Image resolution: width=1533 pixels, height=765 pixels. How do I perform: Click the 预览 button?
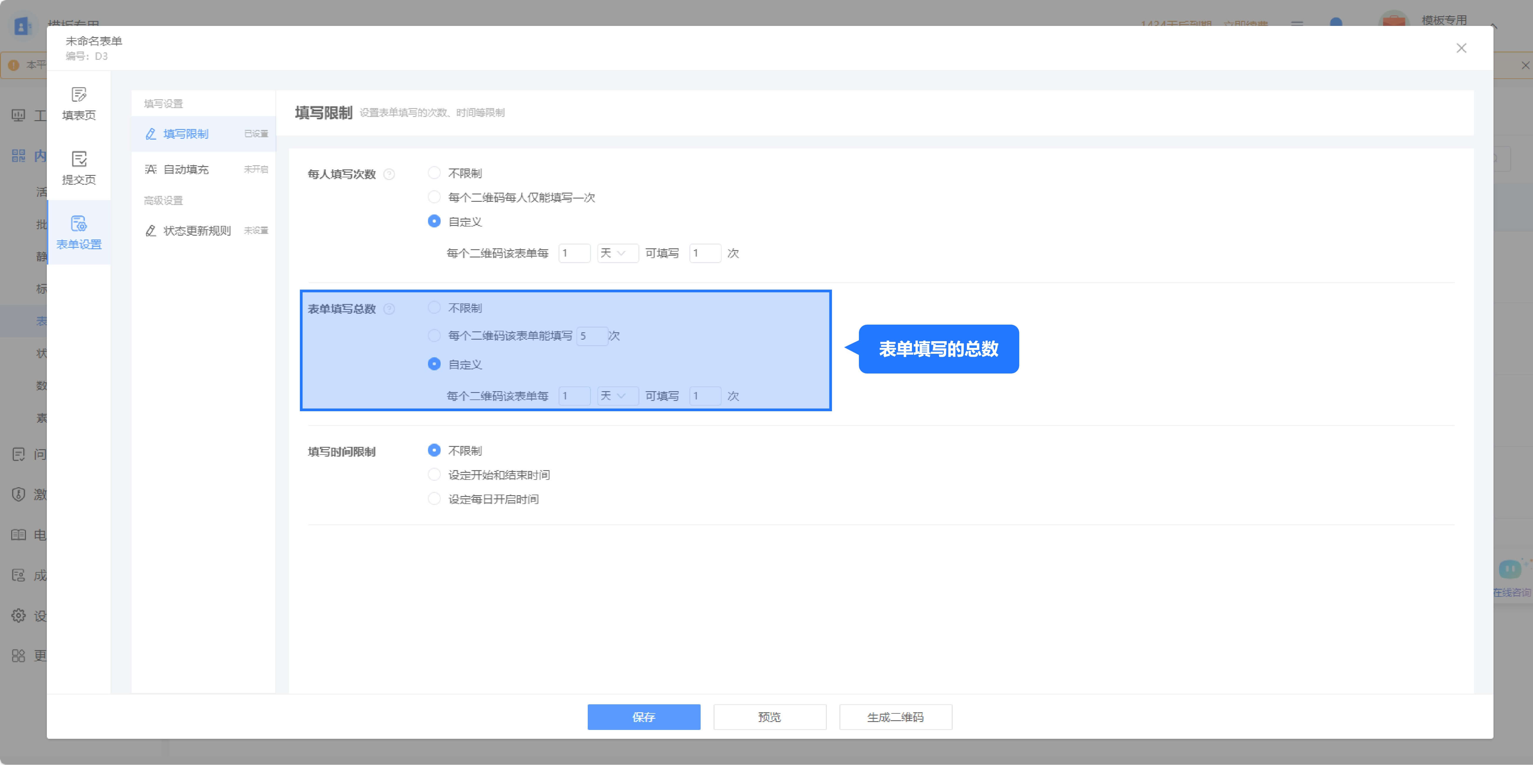(x=770, y=717)
